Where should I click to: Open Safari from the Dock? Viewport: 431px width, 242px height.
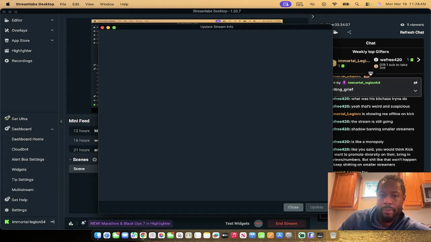point(107,236)
